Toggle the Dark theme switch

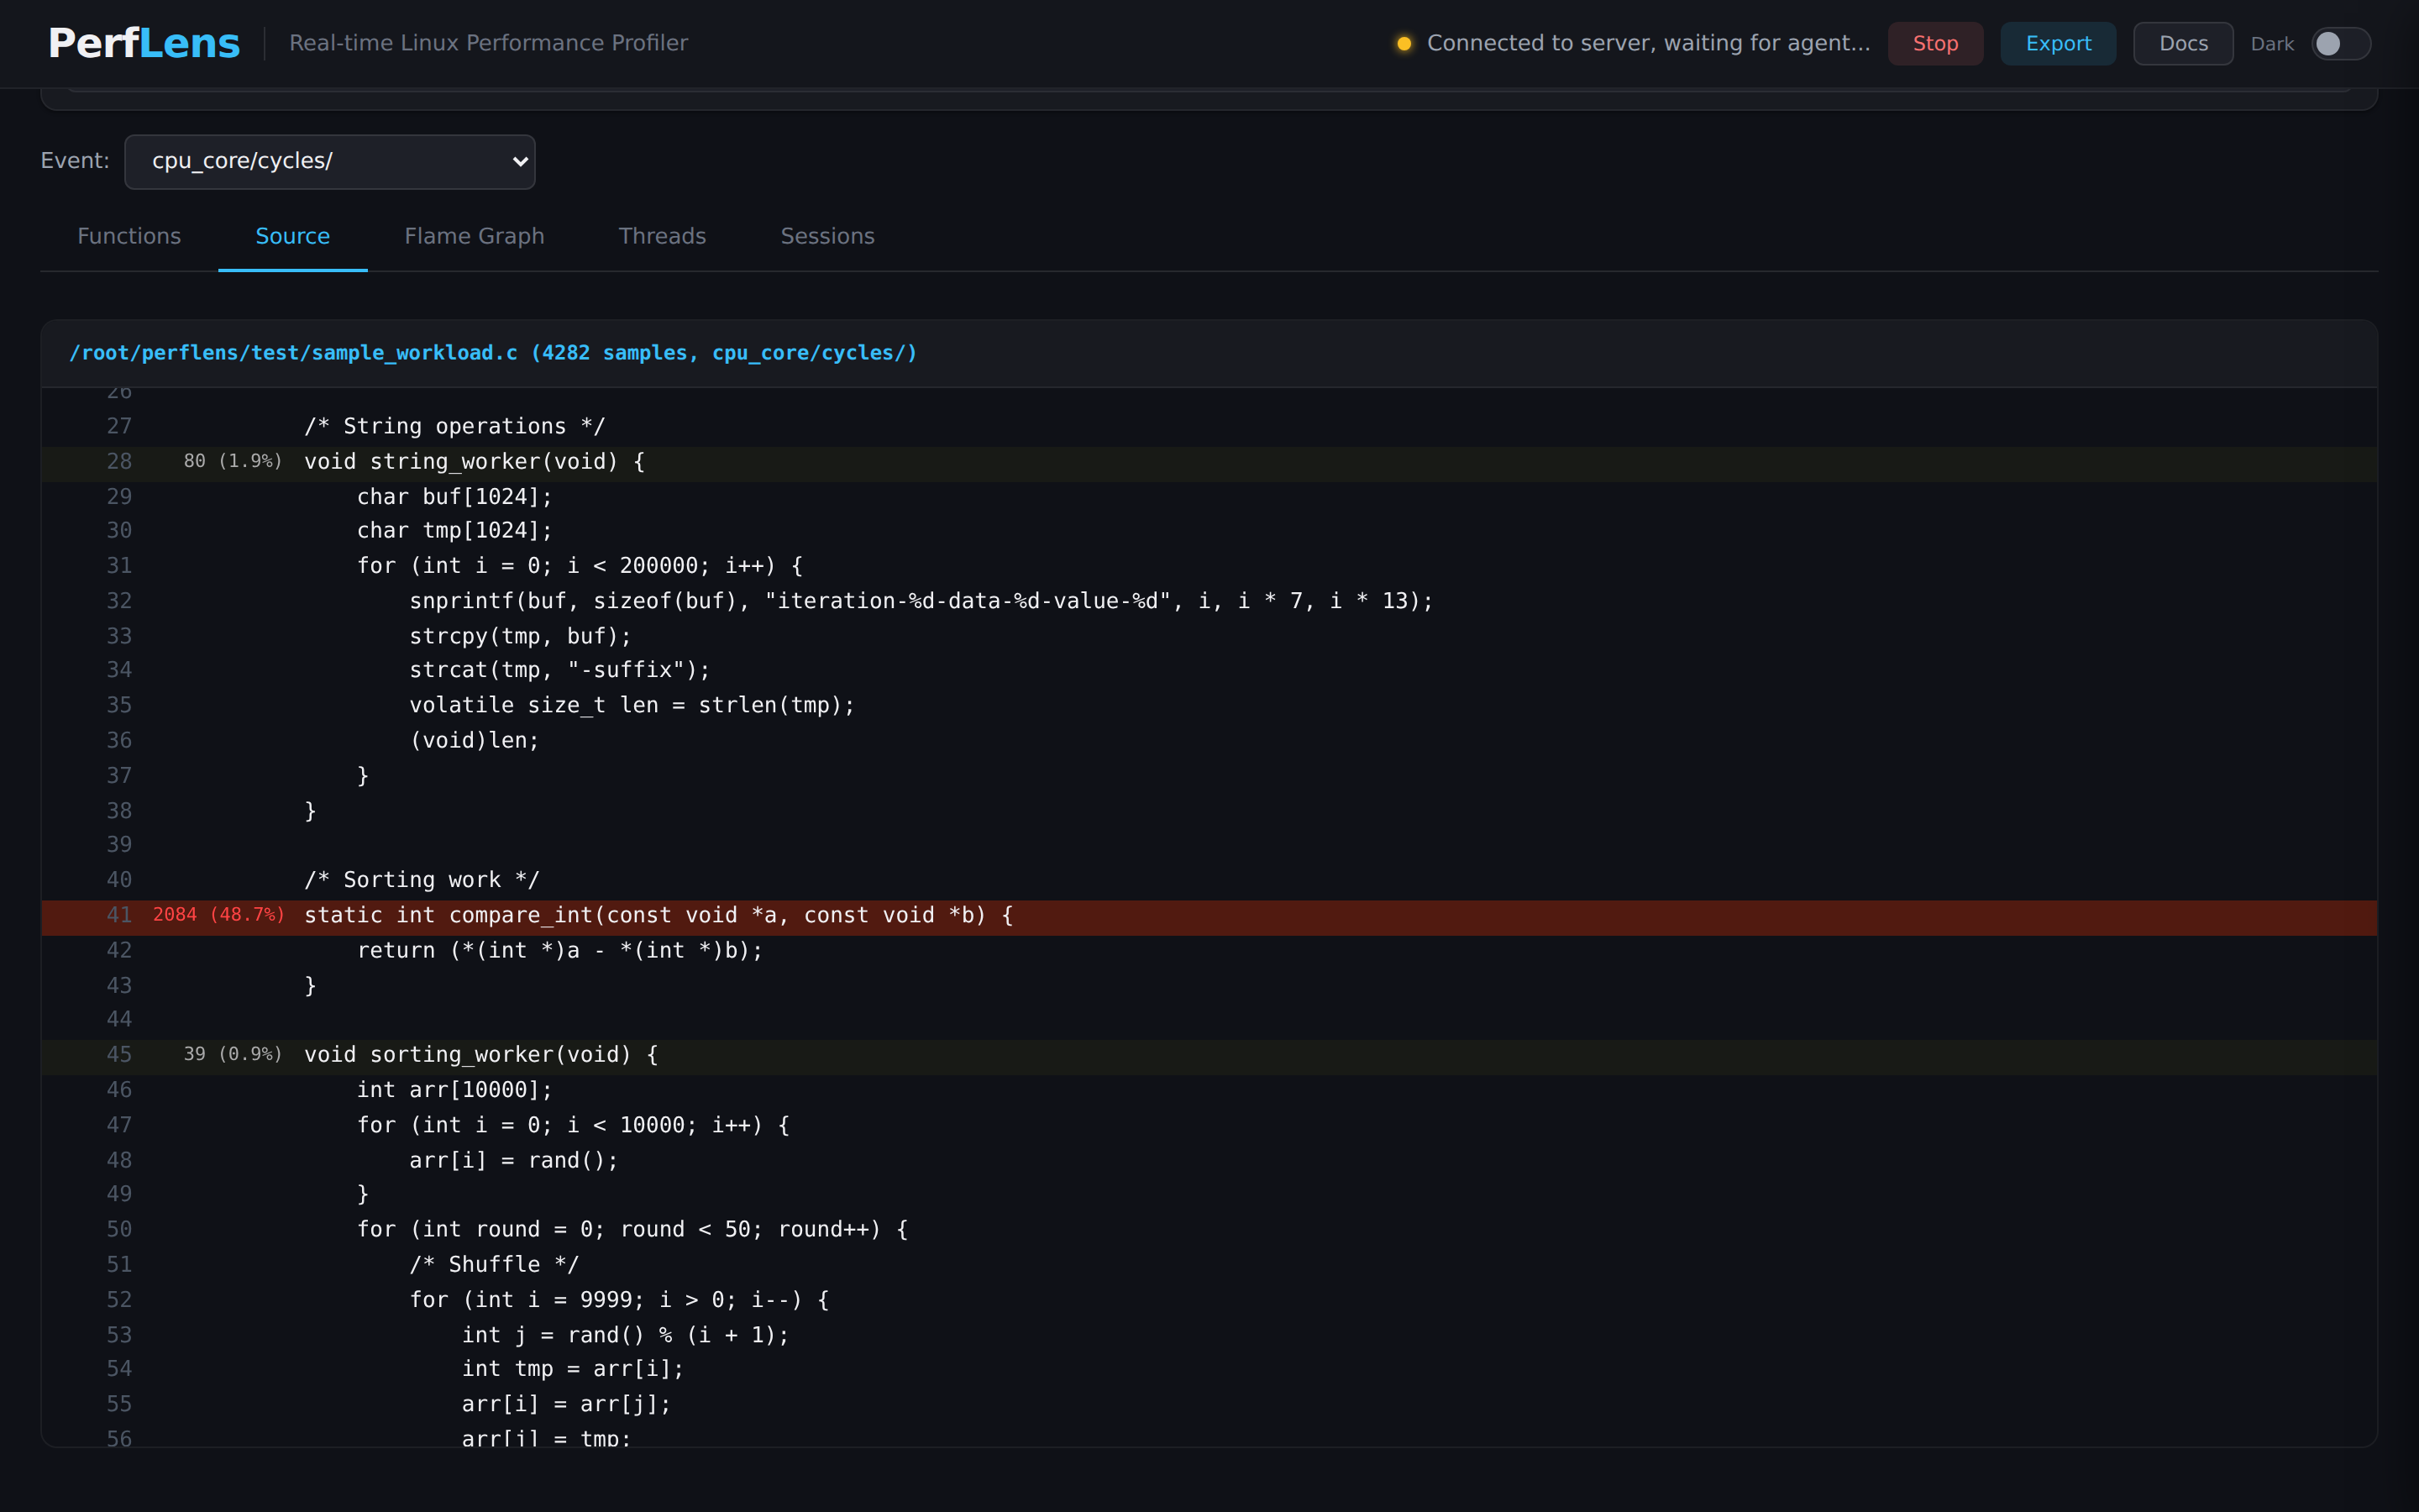2341,43
